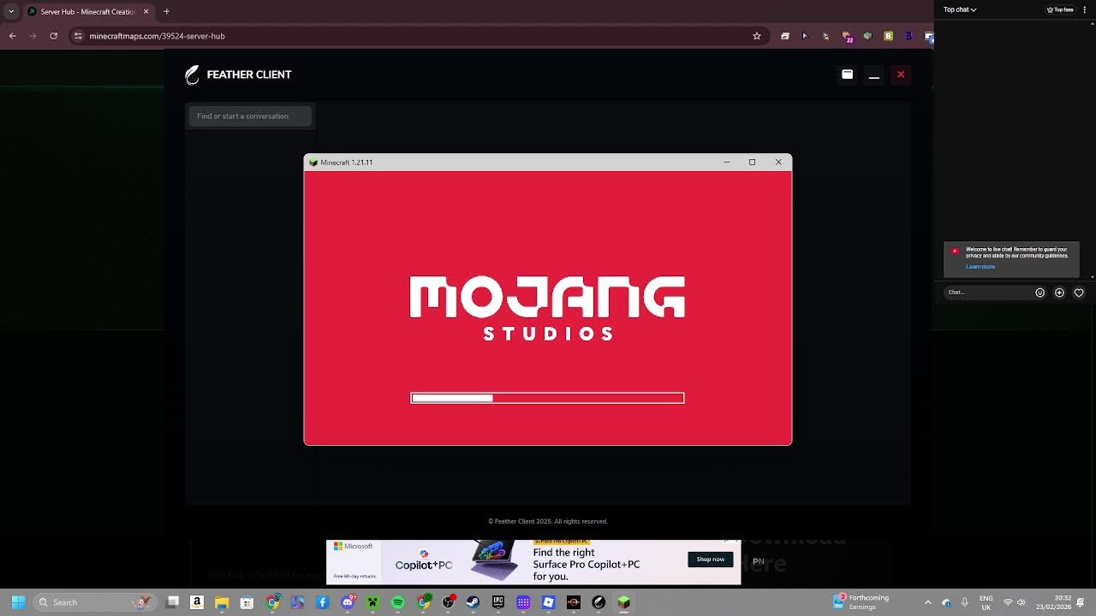Close the Feather Client window
The height and width of the screenshot is (616, 1096).
click(901, 74)
